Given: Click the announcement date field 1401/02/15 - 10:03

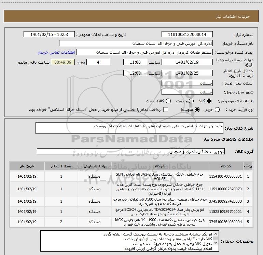Looking at the screenshot, I should pos(49,35).
